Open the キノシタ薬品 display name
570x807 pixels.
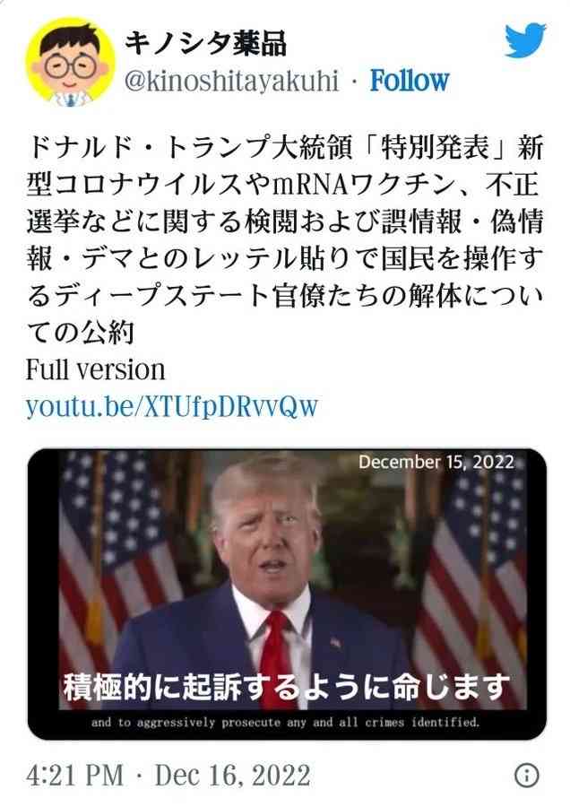[x=206, y=42]
